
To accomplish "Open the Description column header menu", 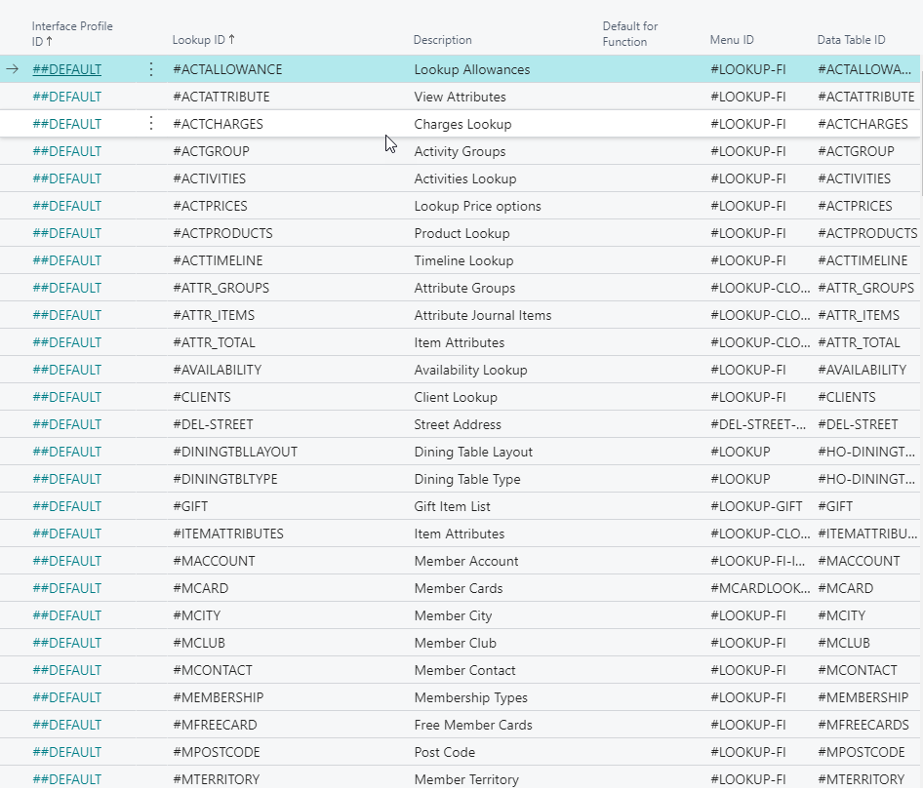I will click(x=442, y=40).
